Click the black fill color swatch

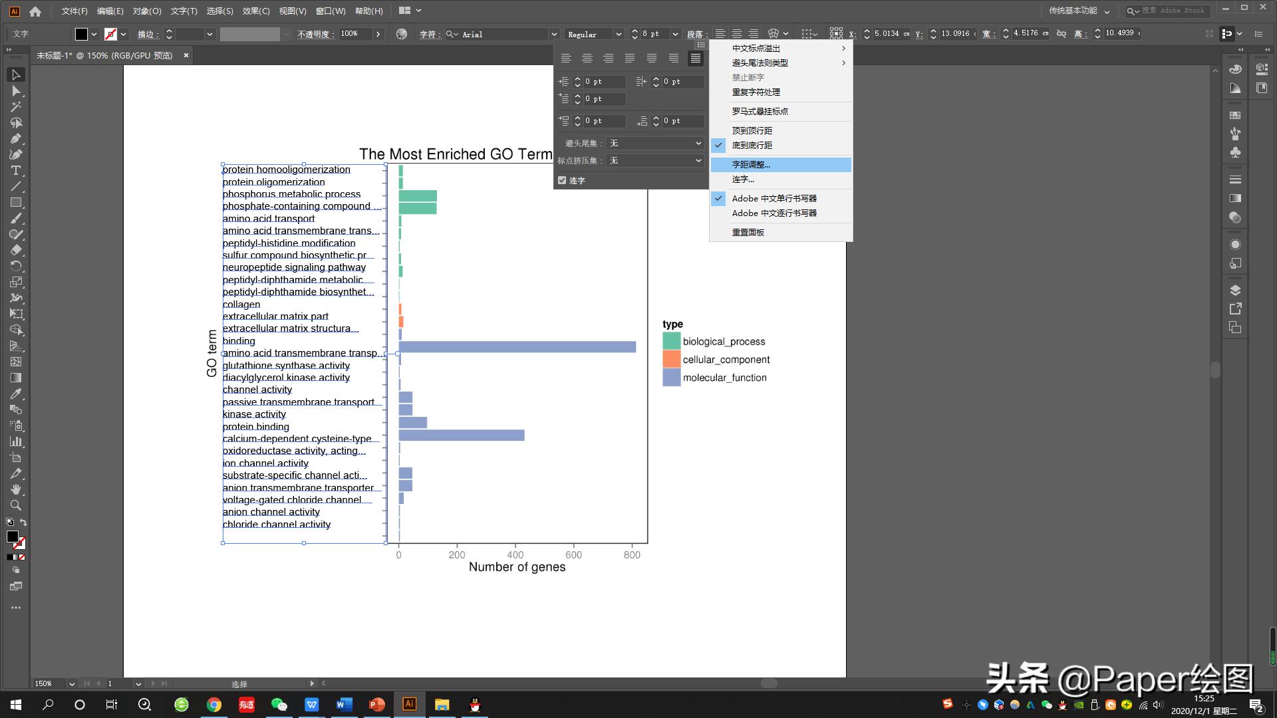(x=81, y=34)
